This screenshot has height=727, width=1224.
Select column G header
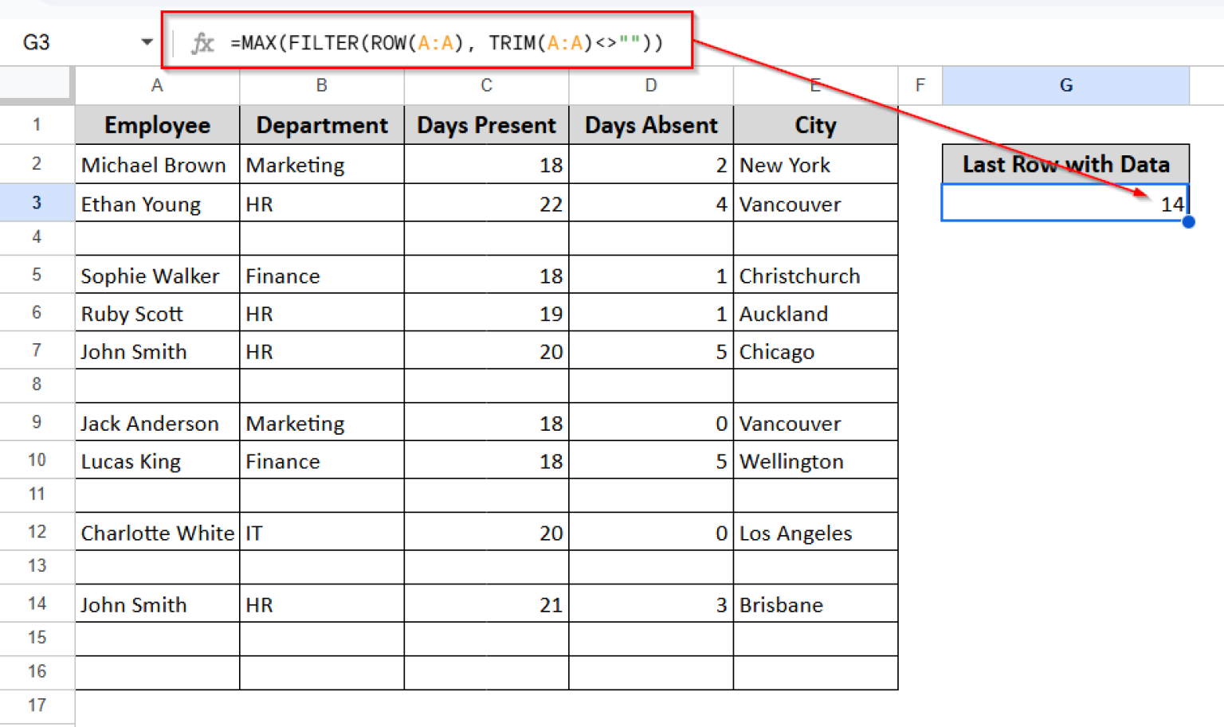click(1065, 85)
